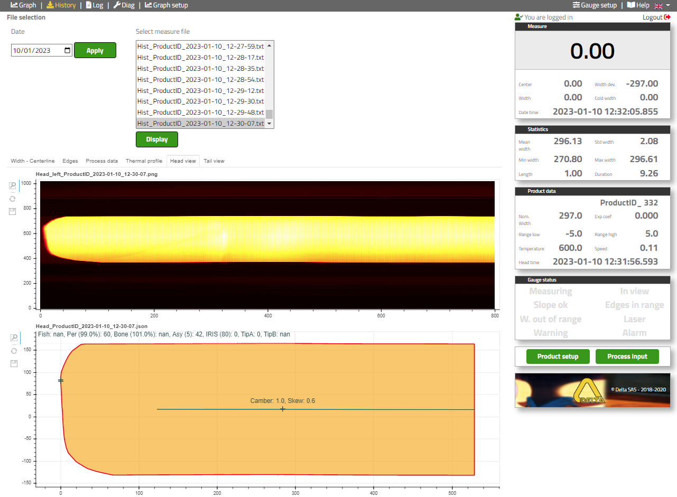Click the UK flag language icon

(x=659, y=5)
